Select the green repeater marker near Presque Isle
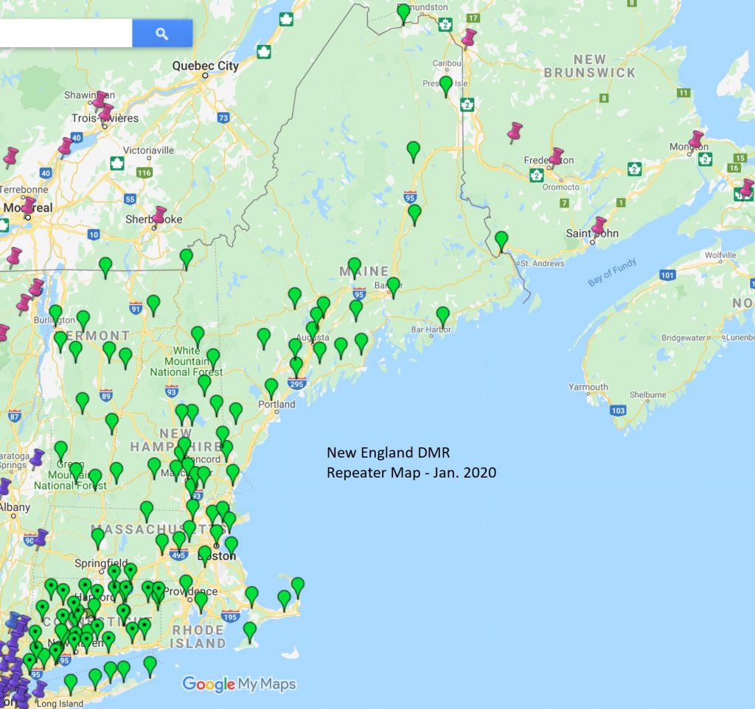755x709 pixels. 445,84
